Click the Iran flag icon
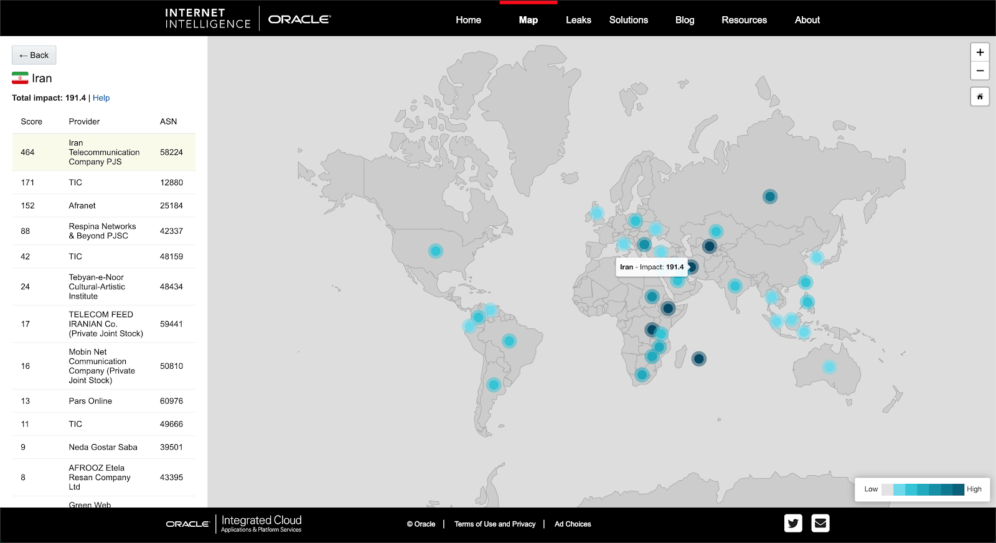 pos(20,78)
